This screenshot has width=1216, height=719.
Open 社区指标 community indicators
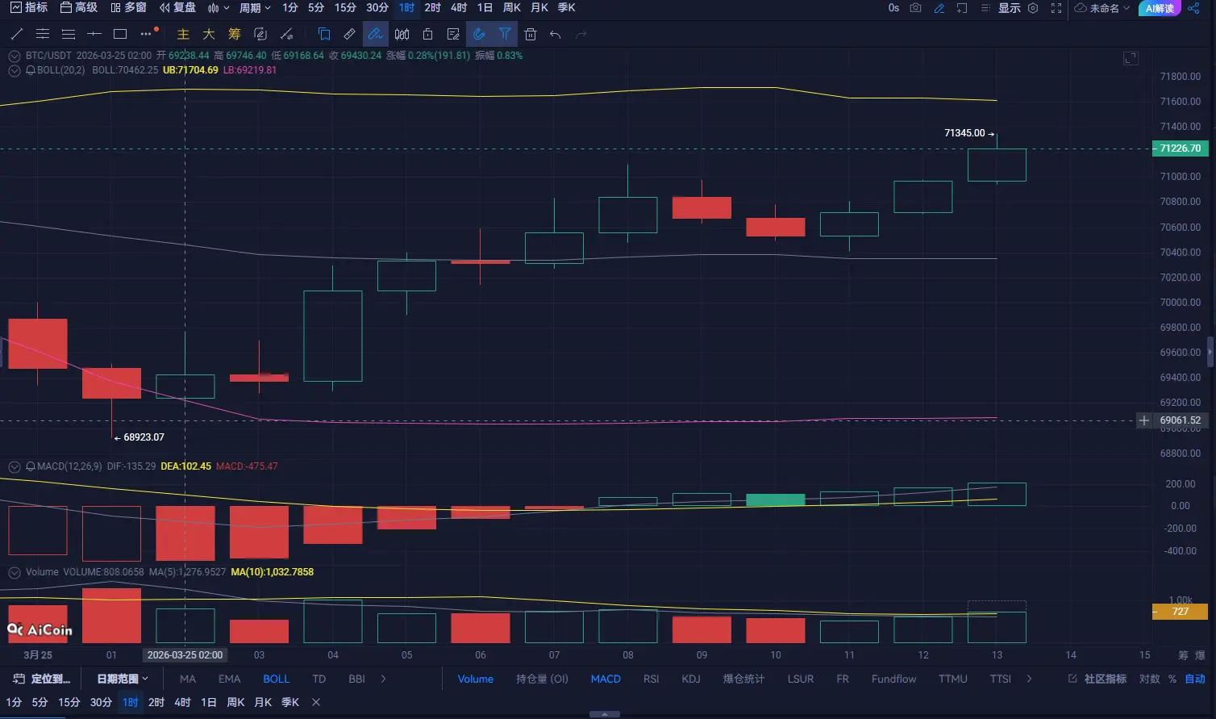[1097, 679]
